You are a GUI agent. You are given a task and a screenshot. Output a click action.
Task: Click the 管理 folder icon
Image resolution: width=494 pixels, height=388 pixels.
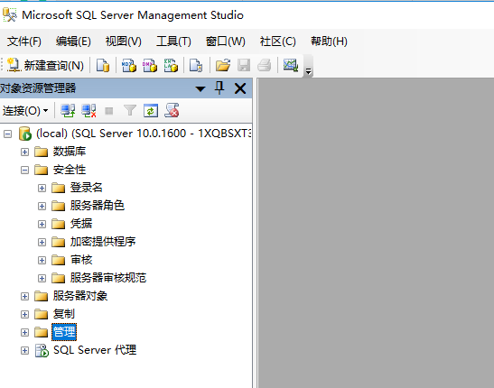pos(41,332)
